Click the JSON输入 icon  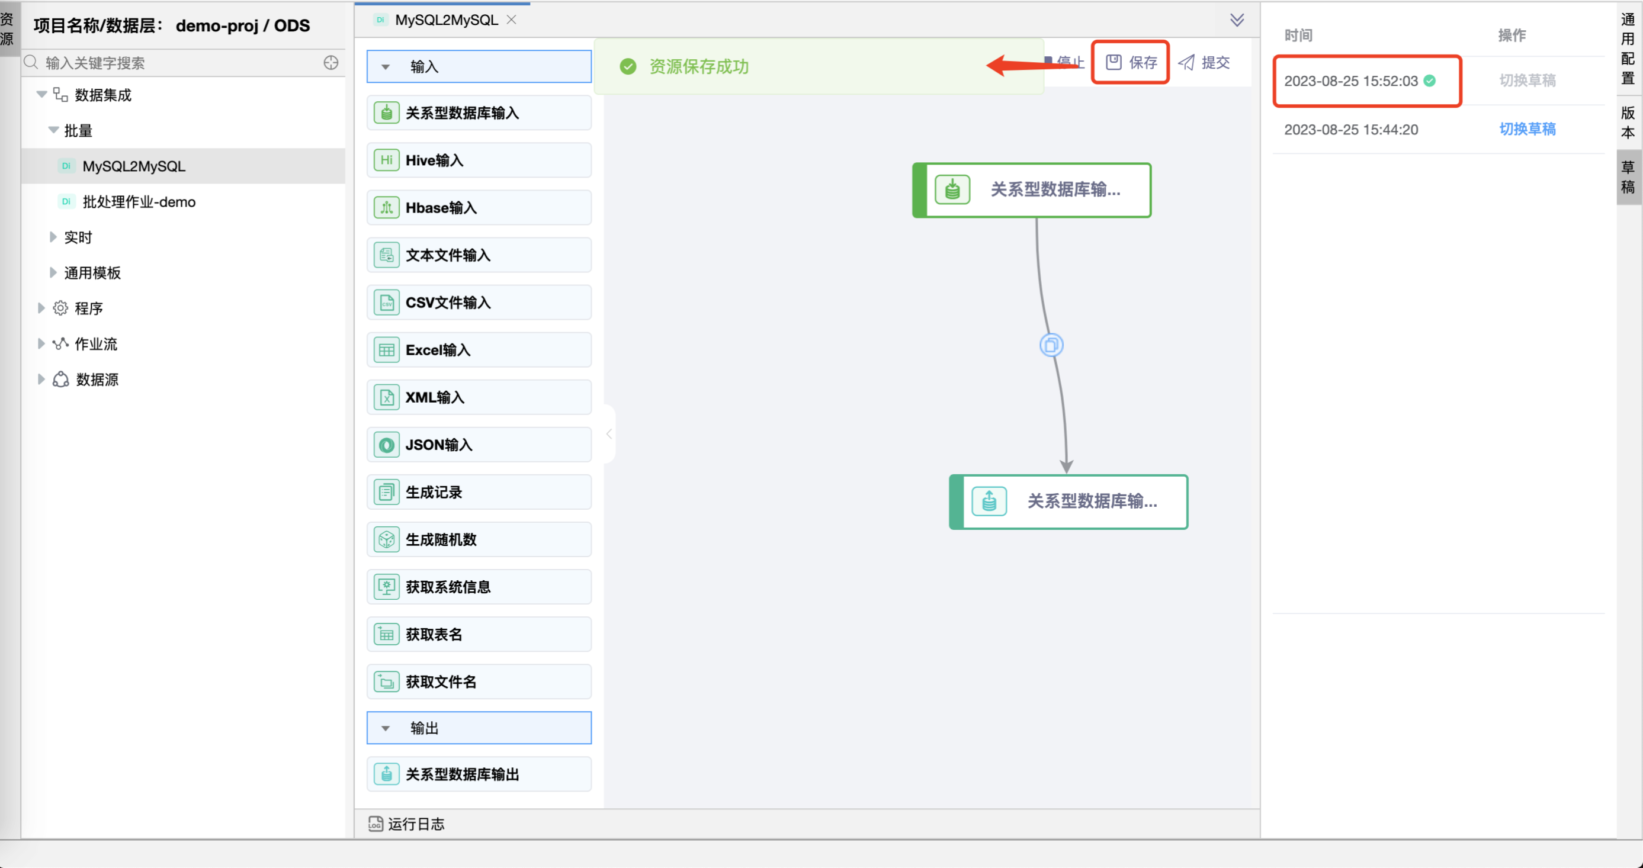pyautogui.click(x=387, y=445)
